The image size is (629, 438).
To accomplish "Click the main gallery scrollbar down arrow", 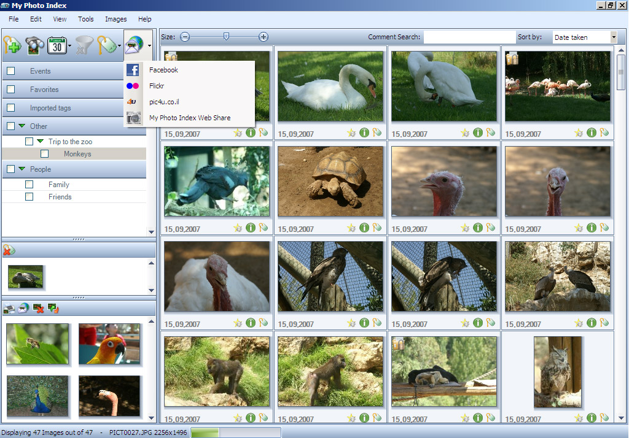I will pos(621,418).
